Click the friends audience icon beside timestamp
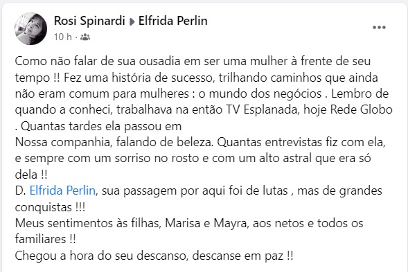408x275 pixels. click(85, 37)
